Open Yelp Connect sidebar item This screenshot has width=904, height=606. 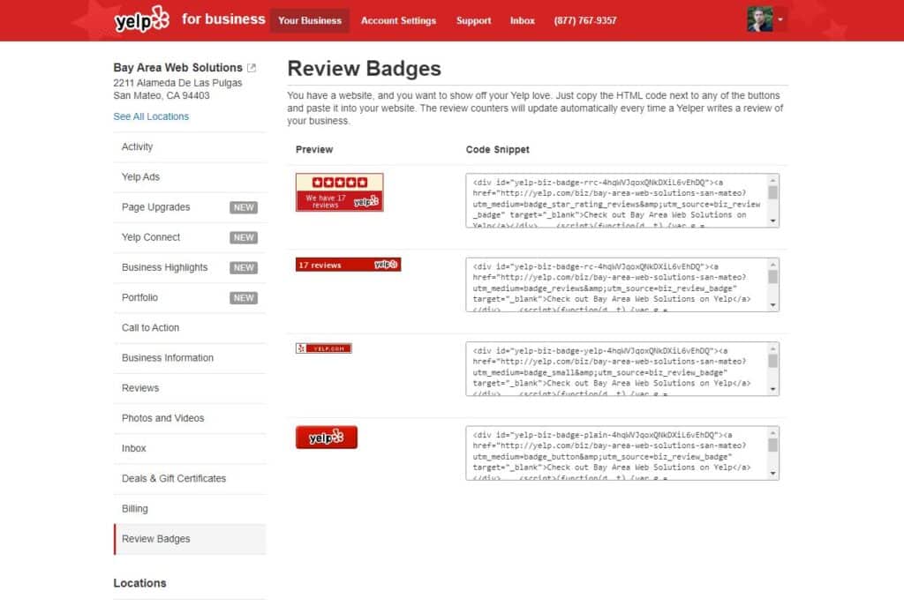tap(190, 237)
